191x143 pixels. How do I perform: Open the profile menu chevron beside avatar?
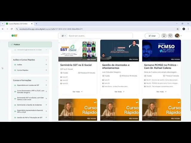(181, 36)
